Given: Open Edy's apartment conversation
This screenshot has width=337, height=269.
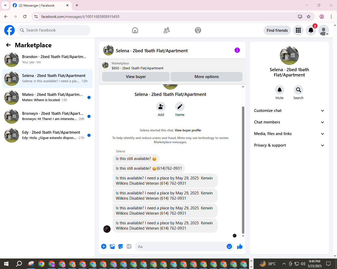Looking at the screenshot, I should tap(47, 135).
